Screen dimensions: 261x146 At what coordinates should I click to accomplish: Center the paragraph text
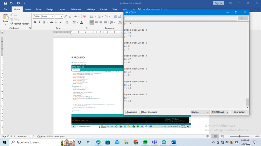(96, 22)
